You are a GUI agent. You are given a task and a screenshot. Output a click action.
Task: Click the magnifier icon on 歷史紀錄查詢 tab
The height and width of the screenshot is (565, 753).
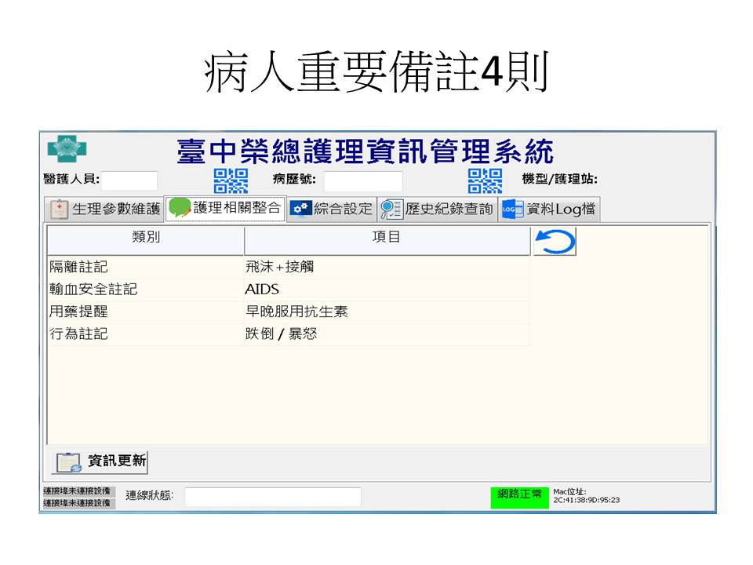(x=391, y=210)
